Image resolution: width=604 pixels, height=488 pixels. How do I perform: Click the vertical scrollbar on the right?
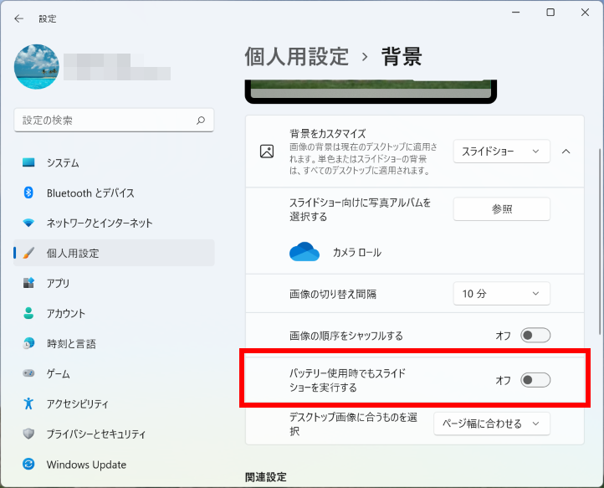tap(600, 241)
